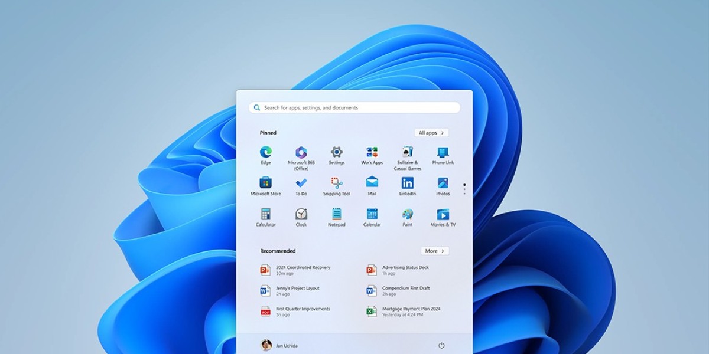Screen dimensions: 709x354
Task: Click the Recommended section heading
Action: [278, 251]
